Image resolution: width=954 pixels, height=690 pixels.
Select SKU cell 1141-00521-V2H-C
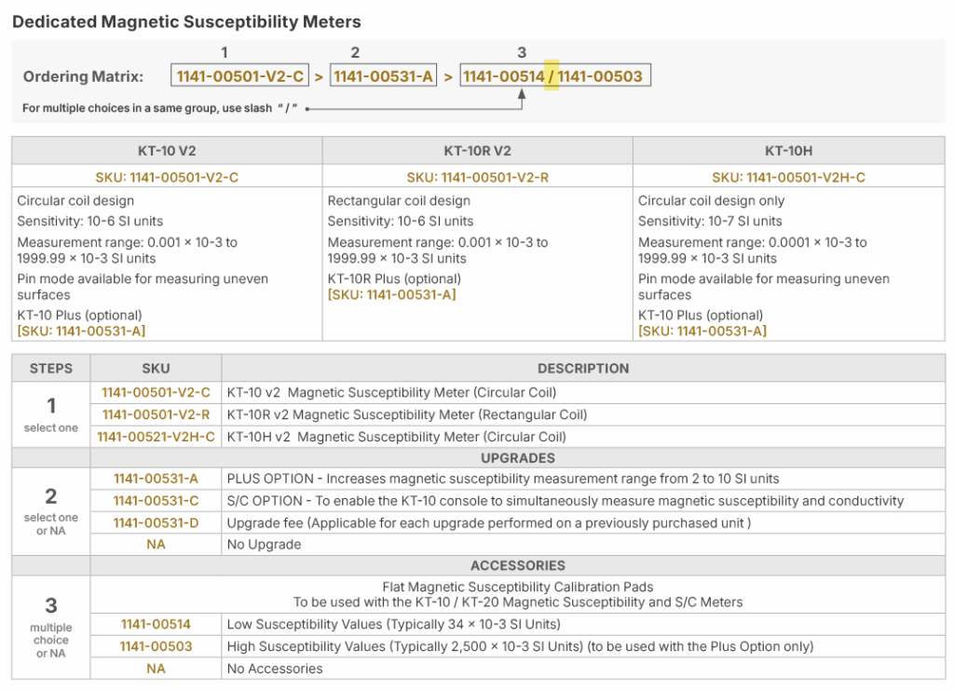click(156, 437)
